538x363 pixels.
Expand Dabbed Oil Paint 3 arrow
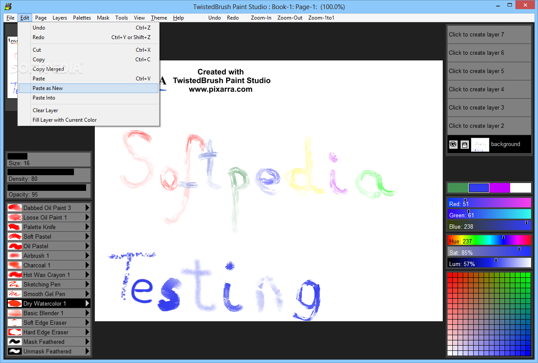coord(87,208)
